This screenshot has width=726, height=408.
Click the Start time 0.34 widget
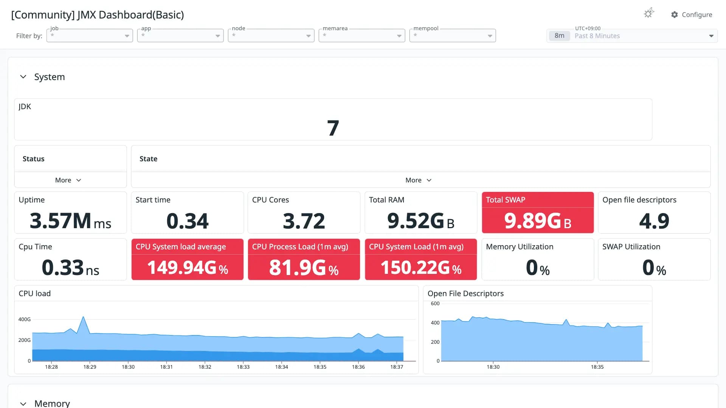[187, 213]
